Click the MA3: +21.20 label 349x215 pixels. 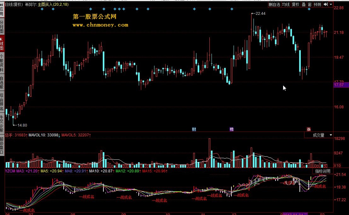(28, 171)
